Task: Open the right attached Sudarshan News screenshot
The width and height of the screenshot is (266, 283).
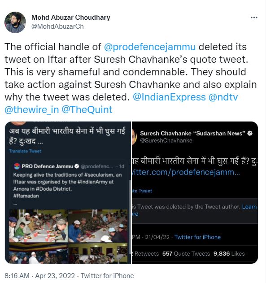Action: click(x=195, y=192)
